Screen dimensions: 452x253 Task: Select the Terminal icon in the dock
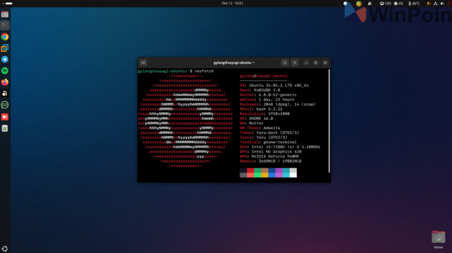pos(5,25)
